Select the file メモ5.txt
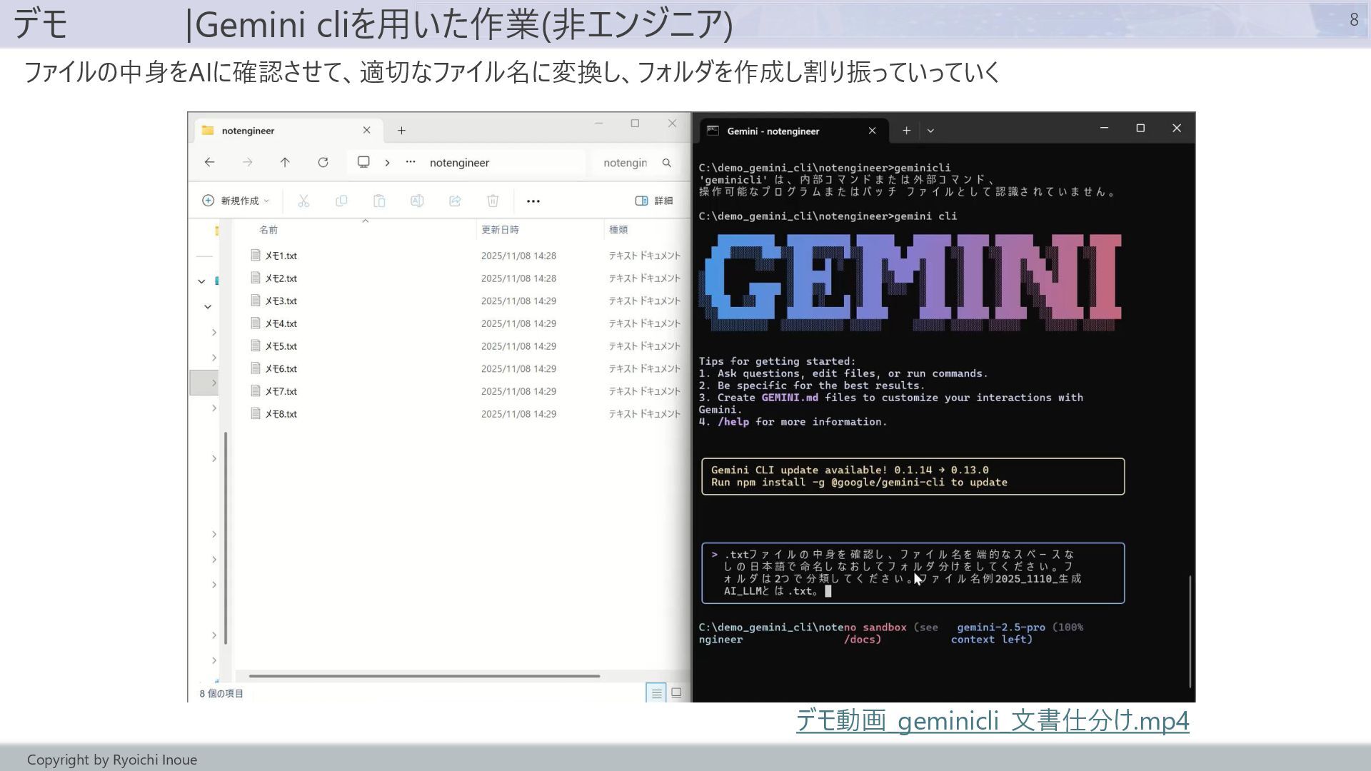Screen dimensions: 1371x771 281,346
